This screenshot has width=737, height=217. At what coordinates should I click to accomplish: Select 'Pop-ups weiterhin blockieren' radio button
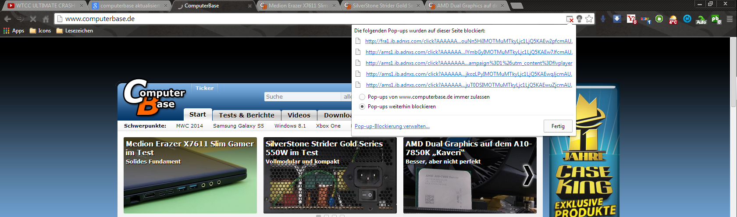point(362,107)
